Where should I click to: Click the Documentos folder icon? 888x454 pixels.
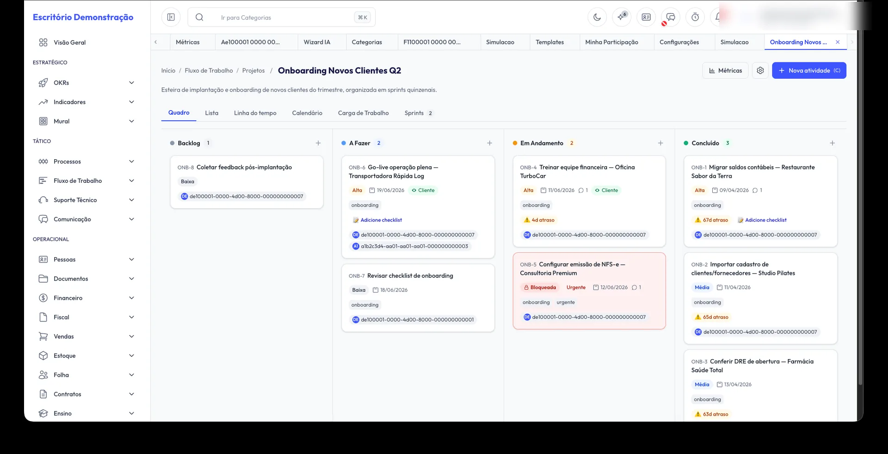(x=43, y=279)
